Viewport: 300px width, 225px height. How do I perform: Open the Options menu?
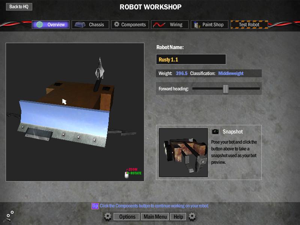coord(127,217)
